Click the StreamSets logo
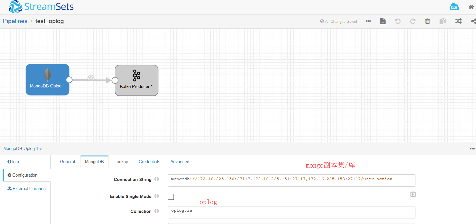Viewport: 476px width, 224px height. click(x=41, y=7)
